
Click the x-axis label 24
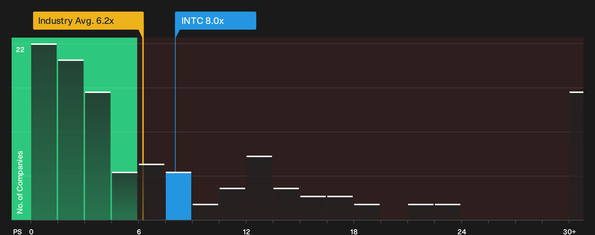coord(461,232)
